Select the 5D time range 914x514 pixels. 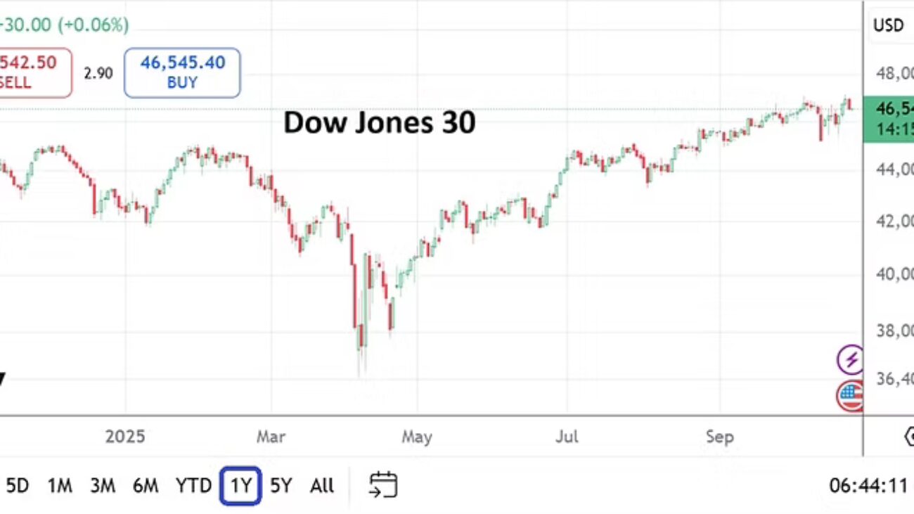[x=18, y=485]
